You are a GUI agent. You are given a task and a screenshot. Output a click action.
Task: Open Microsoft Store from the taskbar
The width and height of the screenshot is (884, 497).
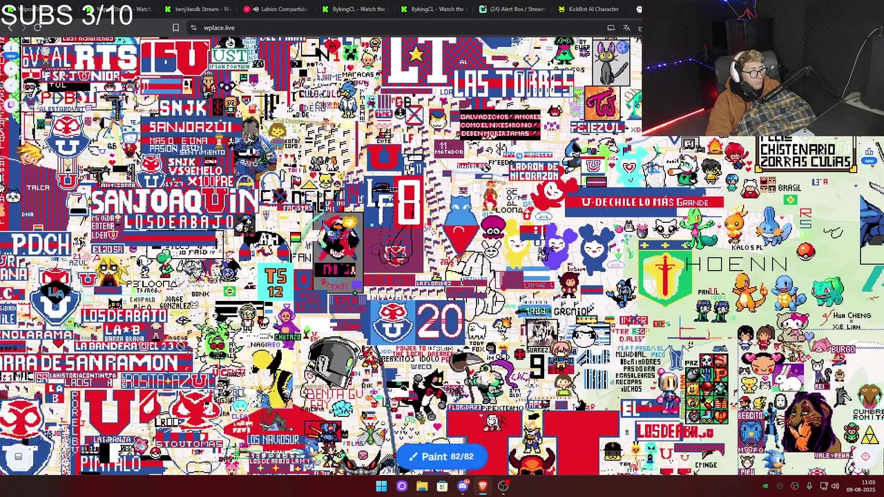tap(442, 486)
